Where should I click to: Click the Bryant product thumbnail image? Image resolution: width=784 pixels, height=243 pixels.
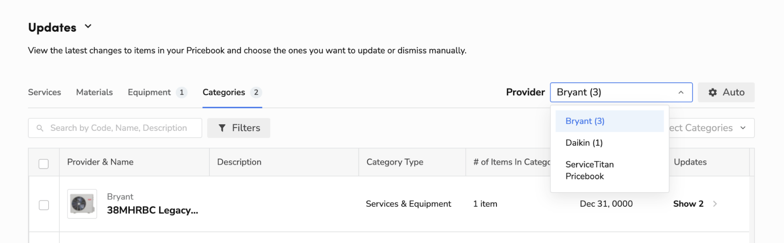[x=82, y=204]
